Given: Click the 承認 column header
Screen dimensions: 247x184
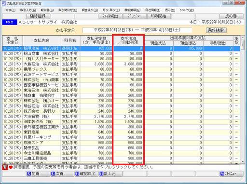Looking at the screenshot, I should [236, 40].
